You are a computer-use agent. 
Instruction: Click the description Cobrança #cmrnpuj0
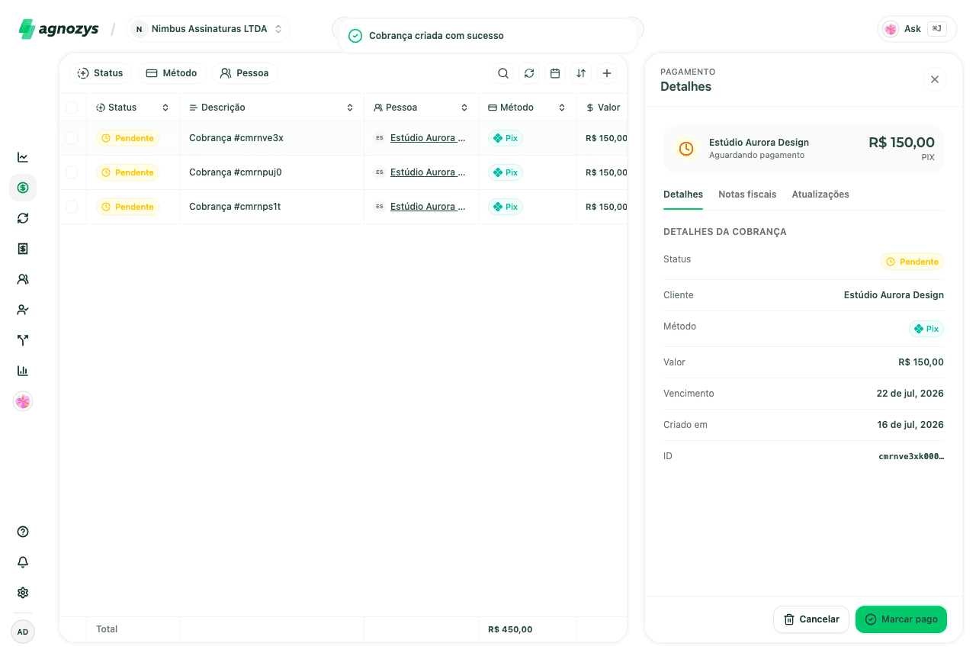[x=236, y=172]
